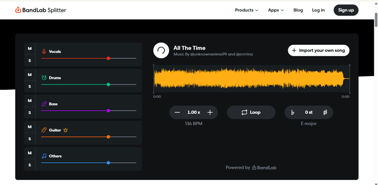
Task: Click the Guitar track icon
Action: click(x=44, y=130)
